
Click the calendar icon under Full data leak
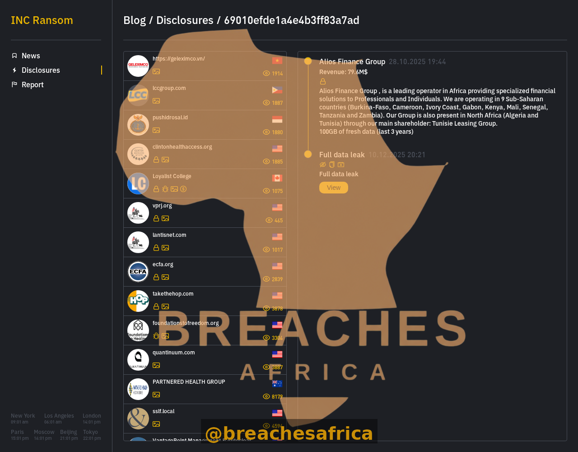tap(341, 165)
